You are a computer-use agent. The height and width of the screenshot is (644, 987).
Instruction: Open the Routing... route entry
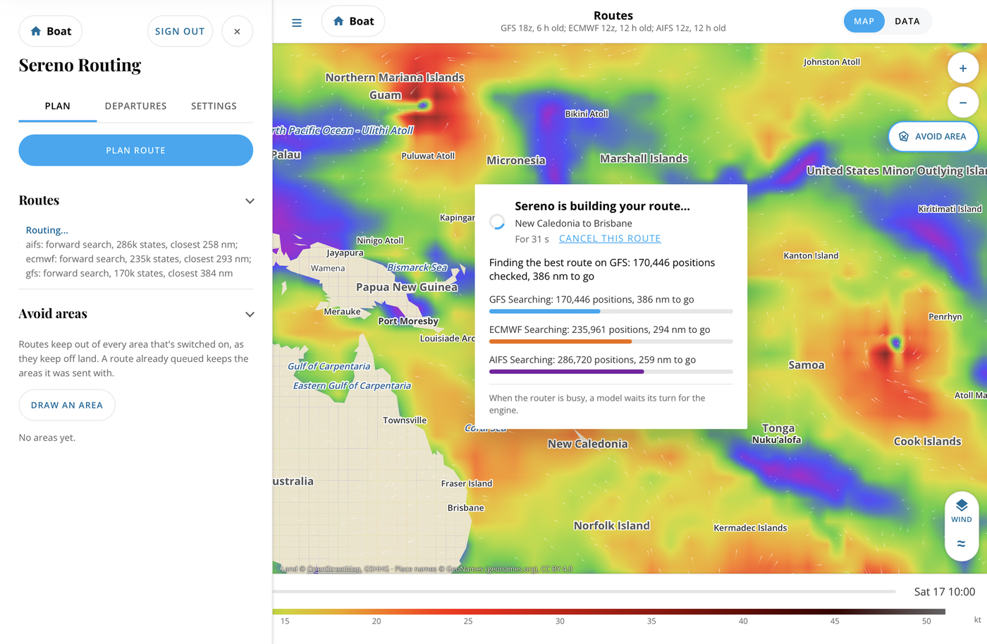pos(47,230)
